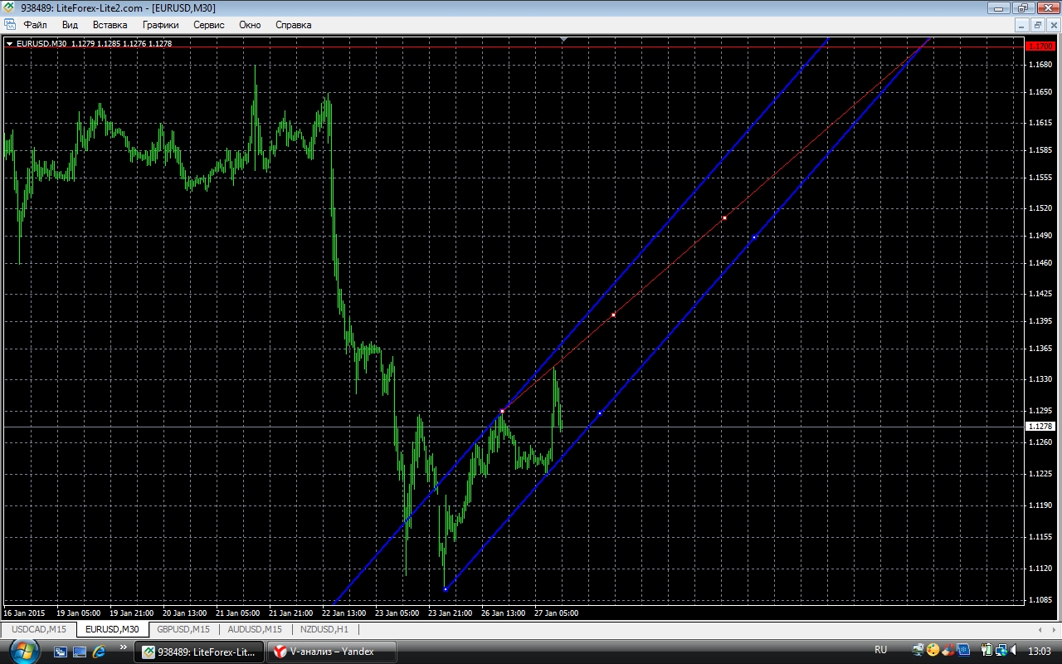Open the Windows Start button
Screen dimensions: 1062x664
[x=23, y=651]
